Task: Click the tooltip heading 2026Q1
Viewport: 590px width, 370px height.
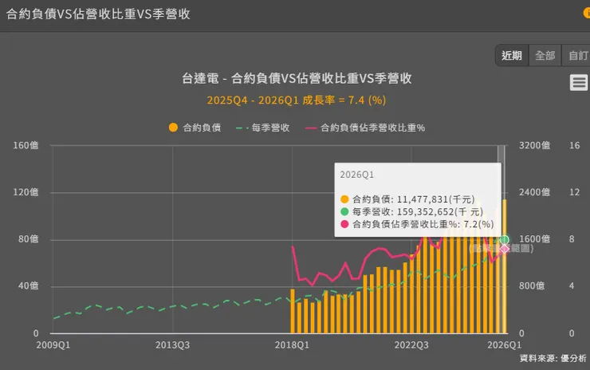Action: [x=356, y=175]
